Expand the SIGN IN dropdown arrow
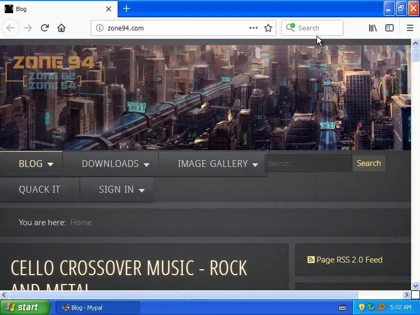Image resolution: width=420 pixels, height=315 pixels. click(142, 191)
